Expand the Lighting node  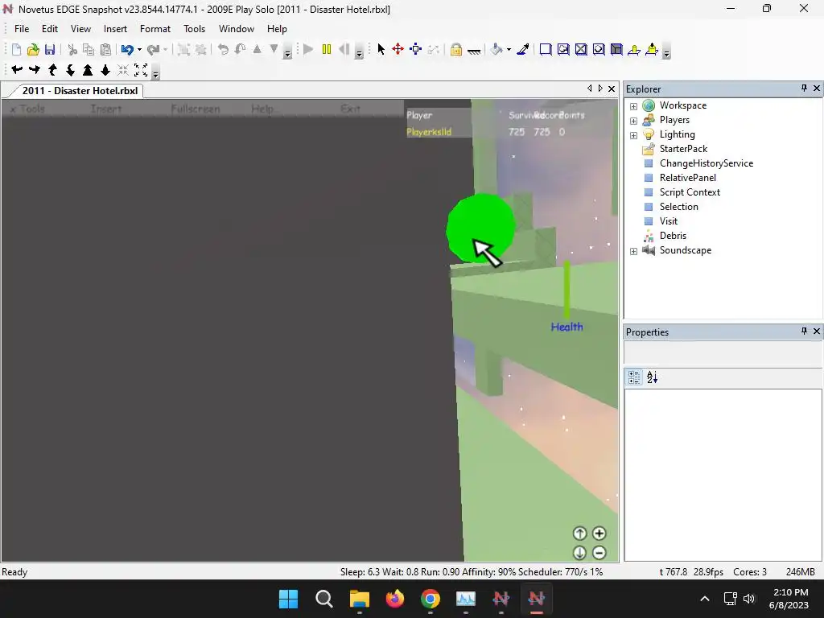634,135
